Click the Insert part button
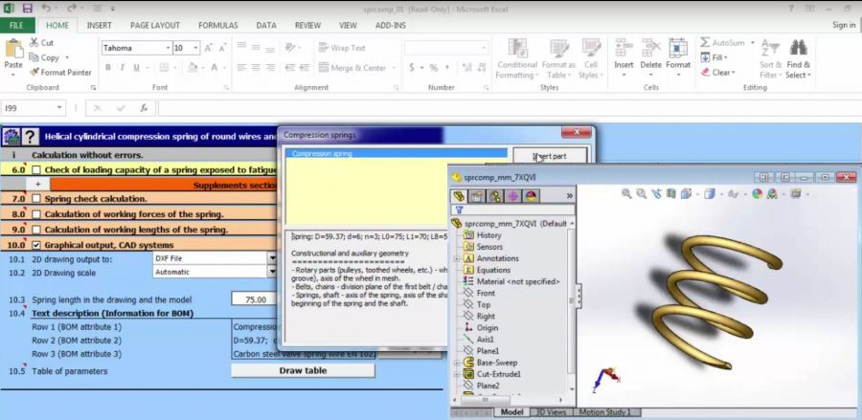 coord(550,157)
